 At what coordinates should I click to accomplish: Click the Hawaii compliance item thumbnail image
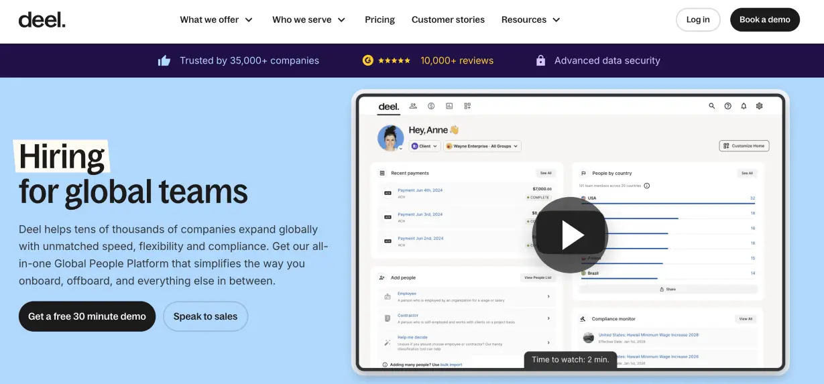(x=589, y=337)
